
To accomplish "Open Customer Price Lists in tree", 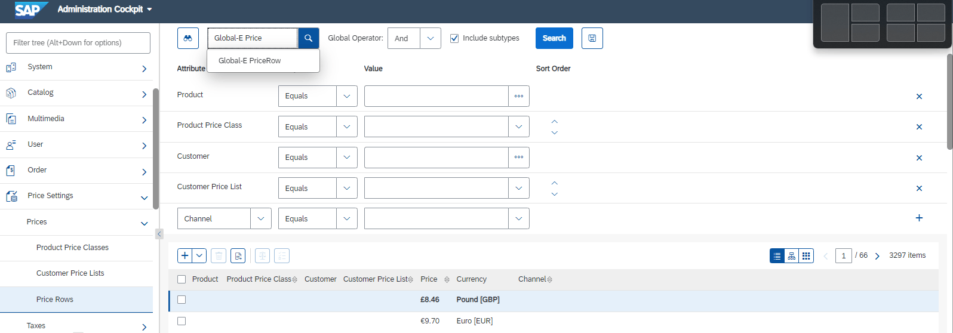I will point(70,273).
